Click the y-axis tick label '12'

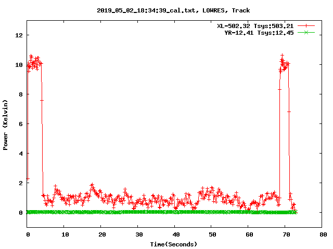pyautogui.click(x=19, y=35)
